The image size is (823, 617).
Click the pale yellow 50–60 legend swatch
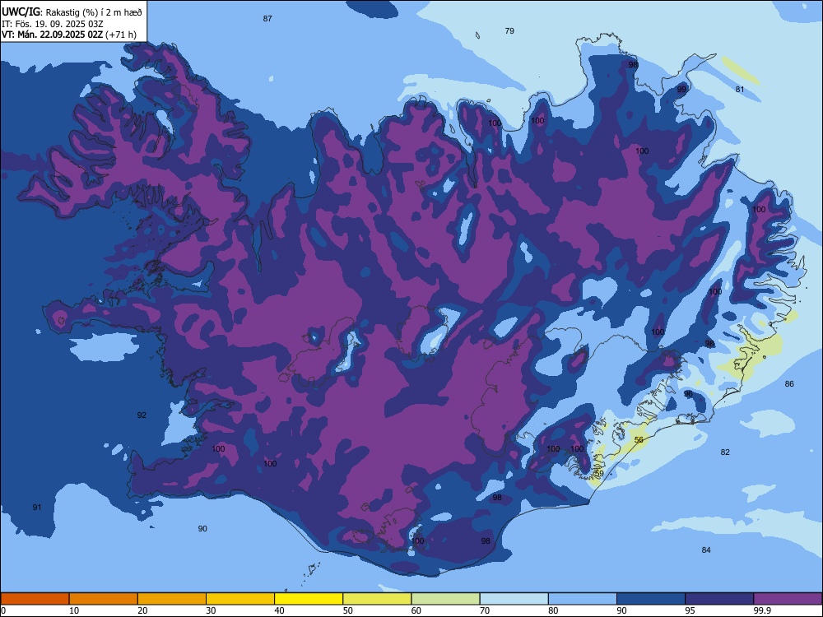(x=377, y=599)
